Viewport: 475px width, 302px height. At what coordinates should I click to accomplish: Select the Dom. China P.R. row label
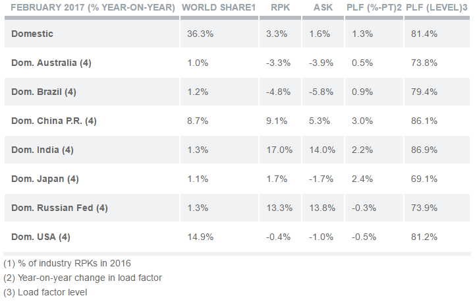coord(54,121)
